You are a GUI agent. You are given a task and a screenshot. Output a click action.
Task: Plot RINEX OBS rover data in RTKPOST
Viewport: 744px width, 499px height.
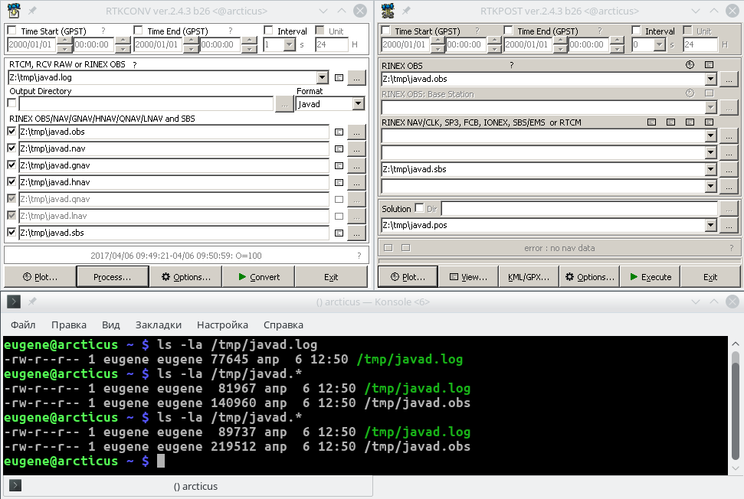pyautogui.click(x=690, y=65)
